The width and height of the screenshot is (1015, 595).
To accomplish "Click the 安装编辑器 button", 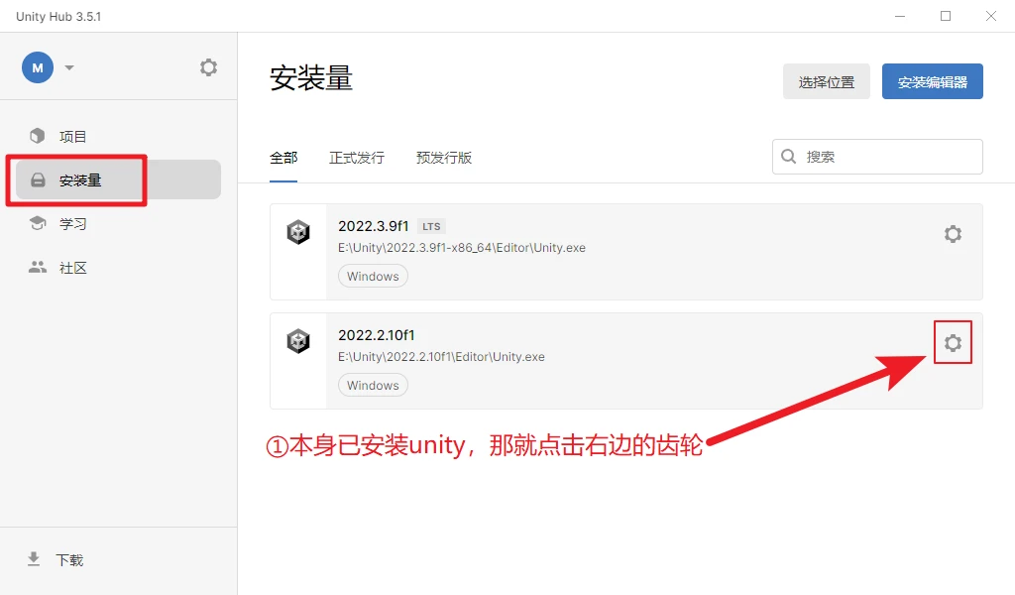I will click(x=932, y=81).
